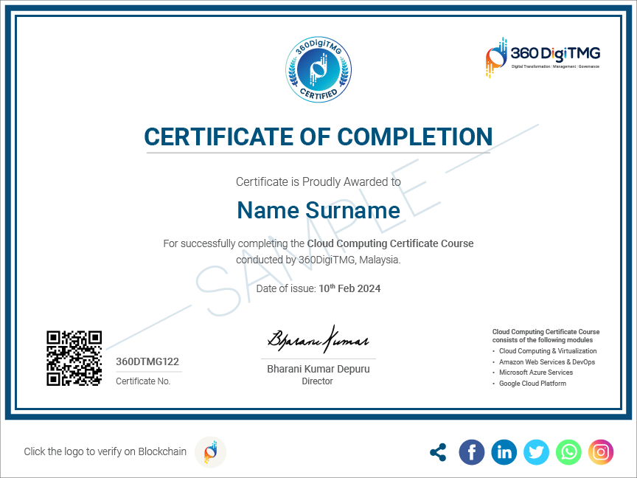637x478 pixels.
Task: Click the Cloud Computing & Virtualization module entry
Action: tap(548, 351)
